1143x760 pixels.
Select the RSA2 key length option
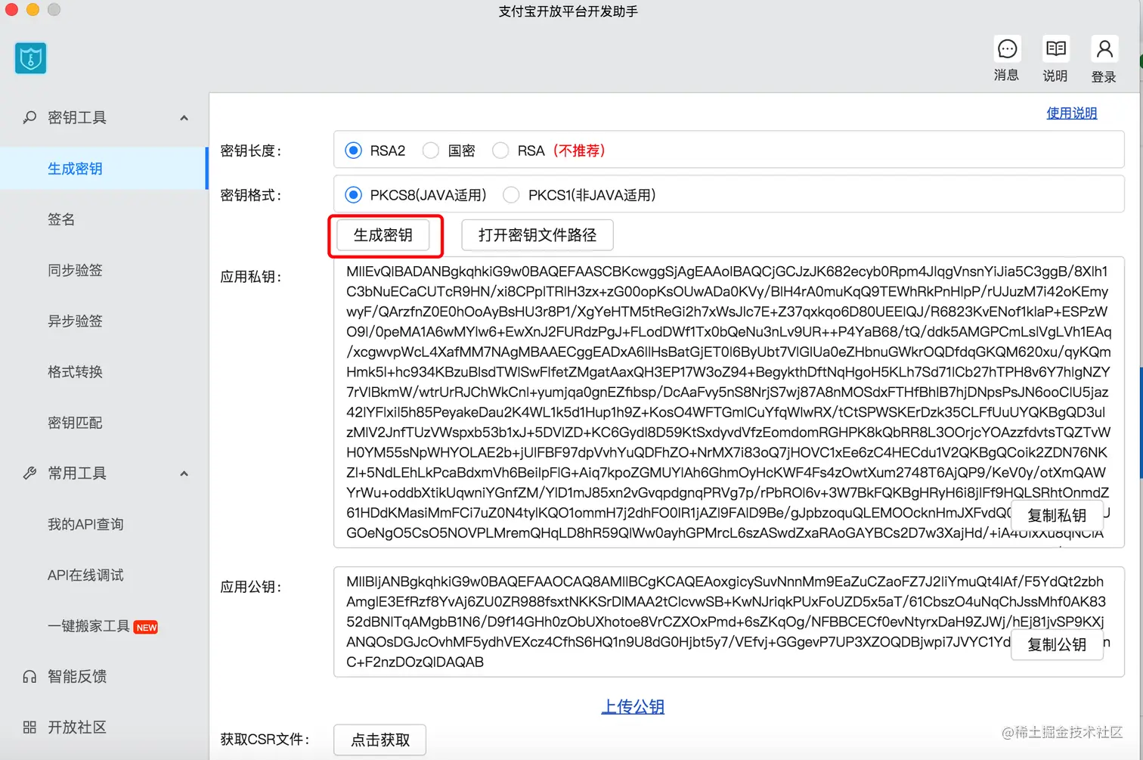(353, 150)
